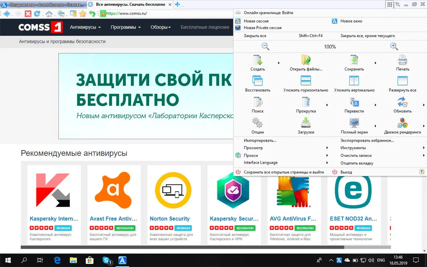Click the volume icon in the system tray

[372, 260]
